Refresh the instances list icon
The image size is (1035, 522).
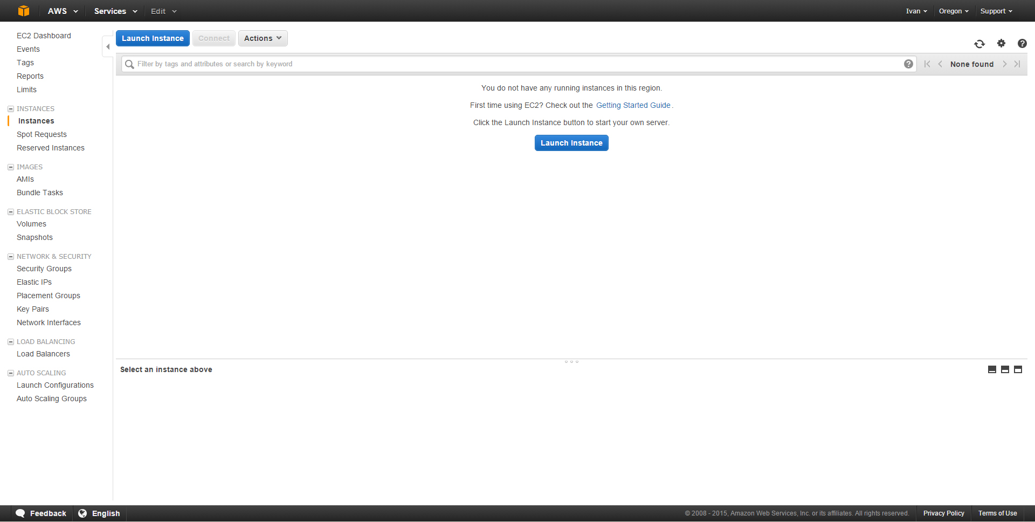click(x=979, y=44)
